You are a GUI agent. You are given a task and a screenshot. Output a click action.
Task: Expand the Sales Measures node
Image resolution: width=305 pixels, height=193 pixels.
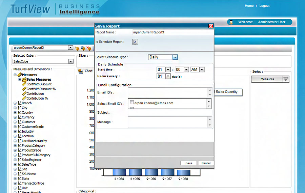20,80
